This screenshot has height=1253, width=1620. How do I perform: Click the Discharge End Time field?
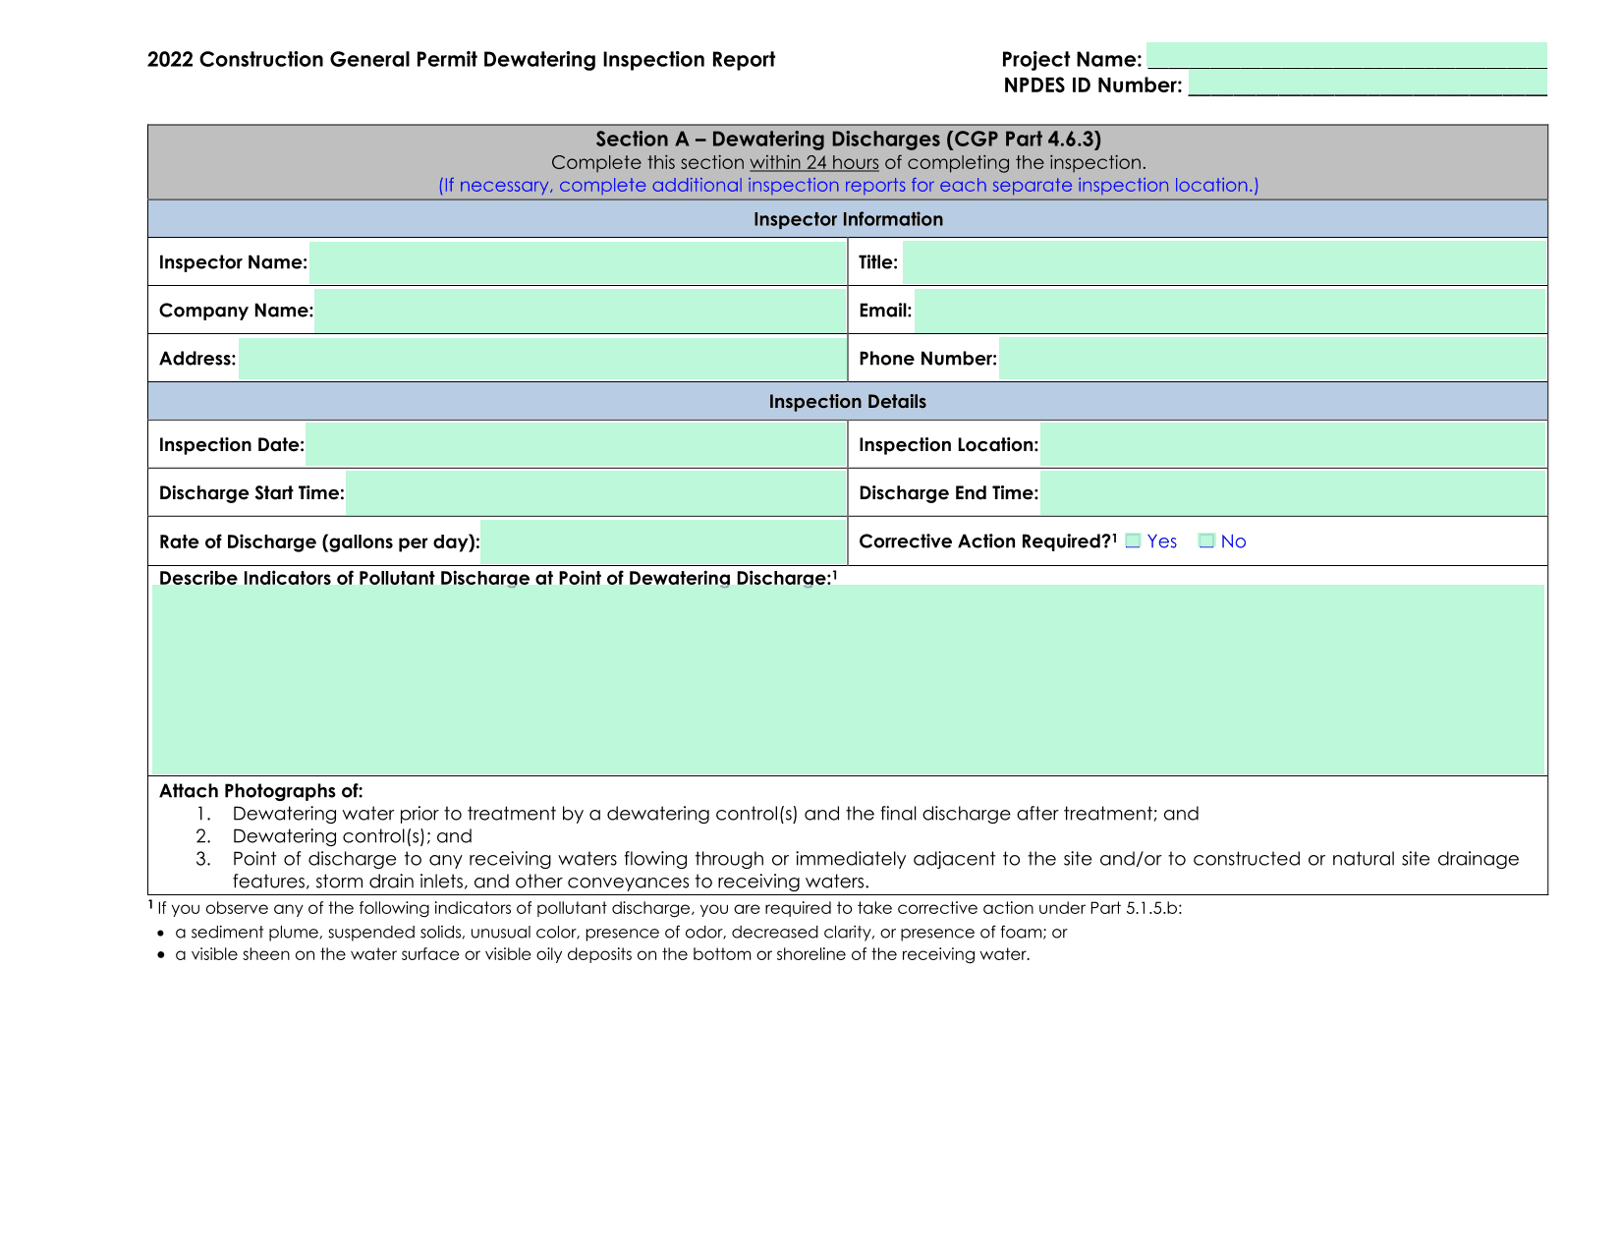[1292, 493]
